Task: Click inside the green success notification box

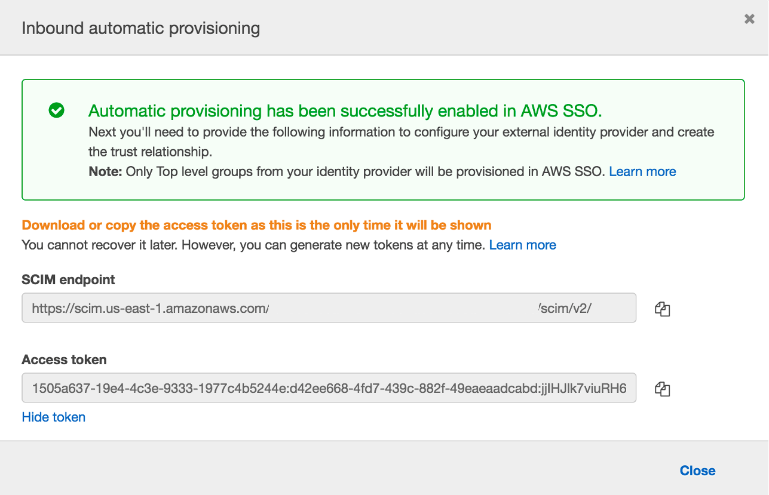Action: 382,139
